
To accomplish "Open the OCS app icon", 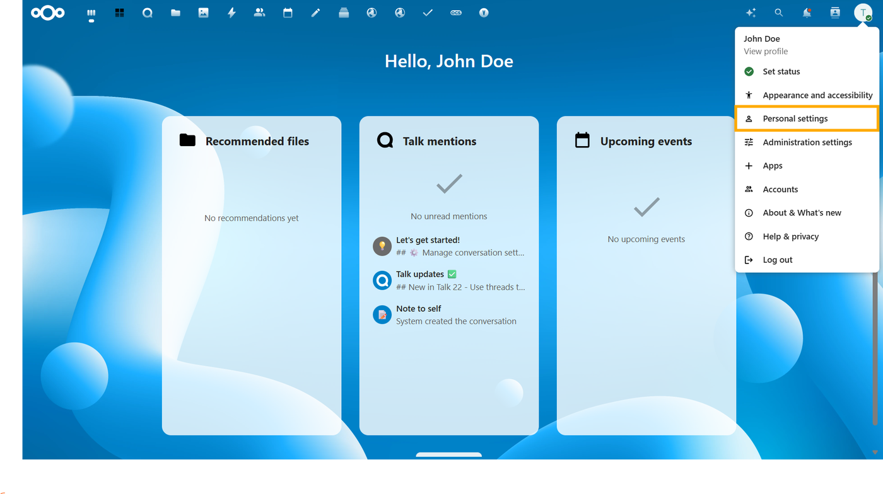I will click(456, 13).
